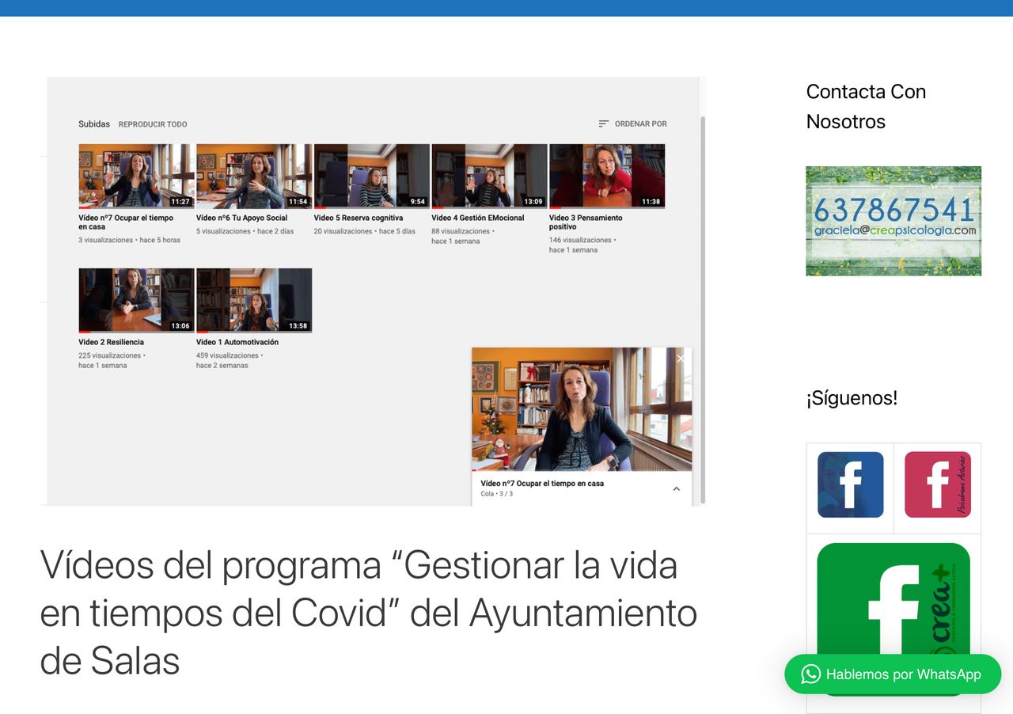Close the mini video player

(681, 359)
